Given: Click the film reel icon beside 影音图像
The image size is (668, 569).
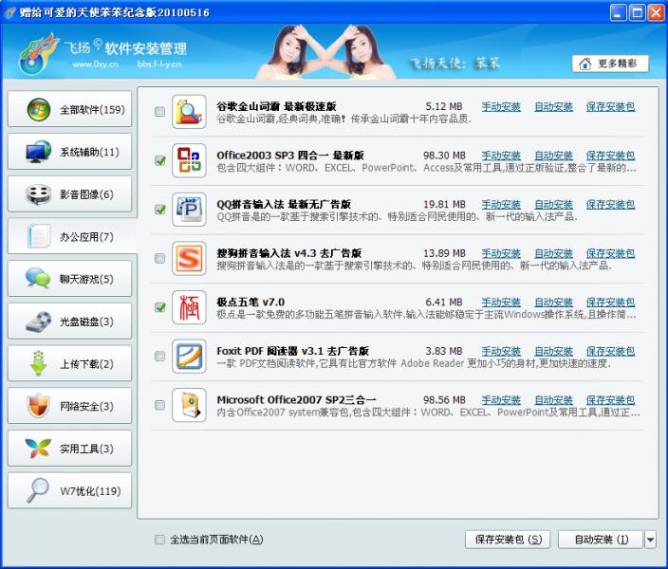Looking at the screenshot, I should click(38, 194).
